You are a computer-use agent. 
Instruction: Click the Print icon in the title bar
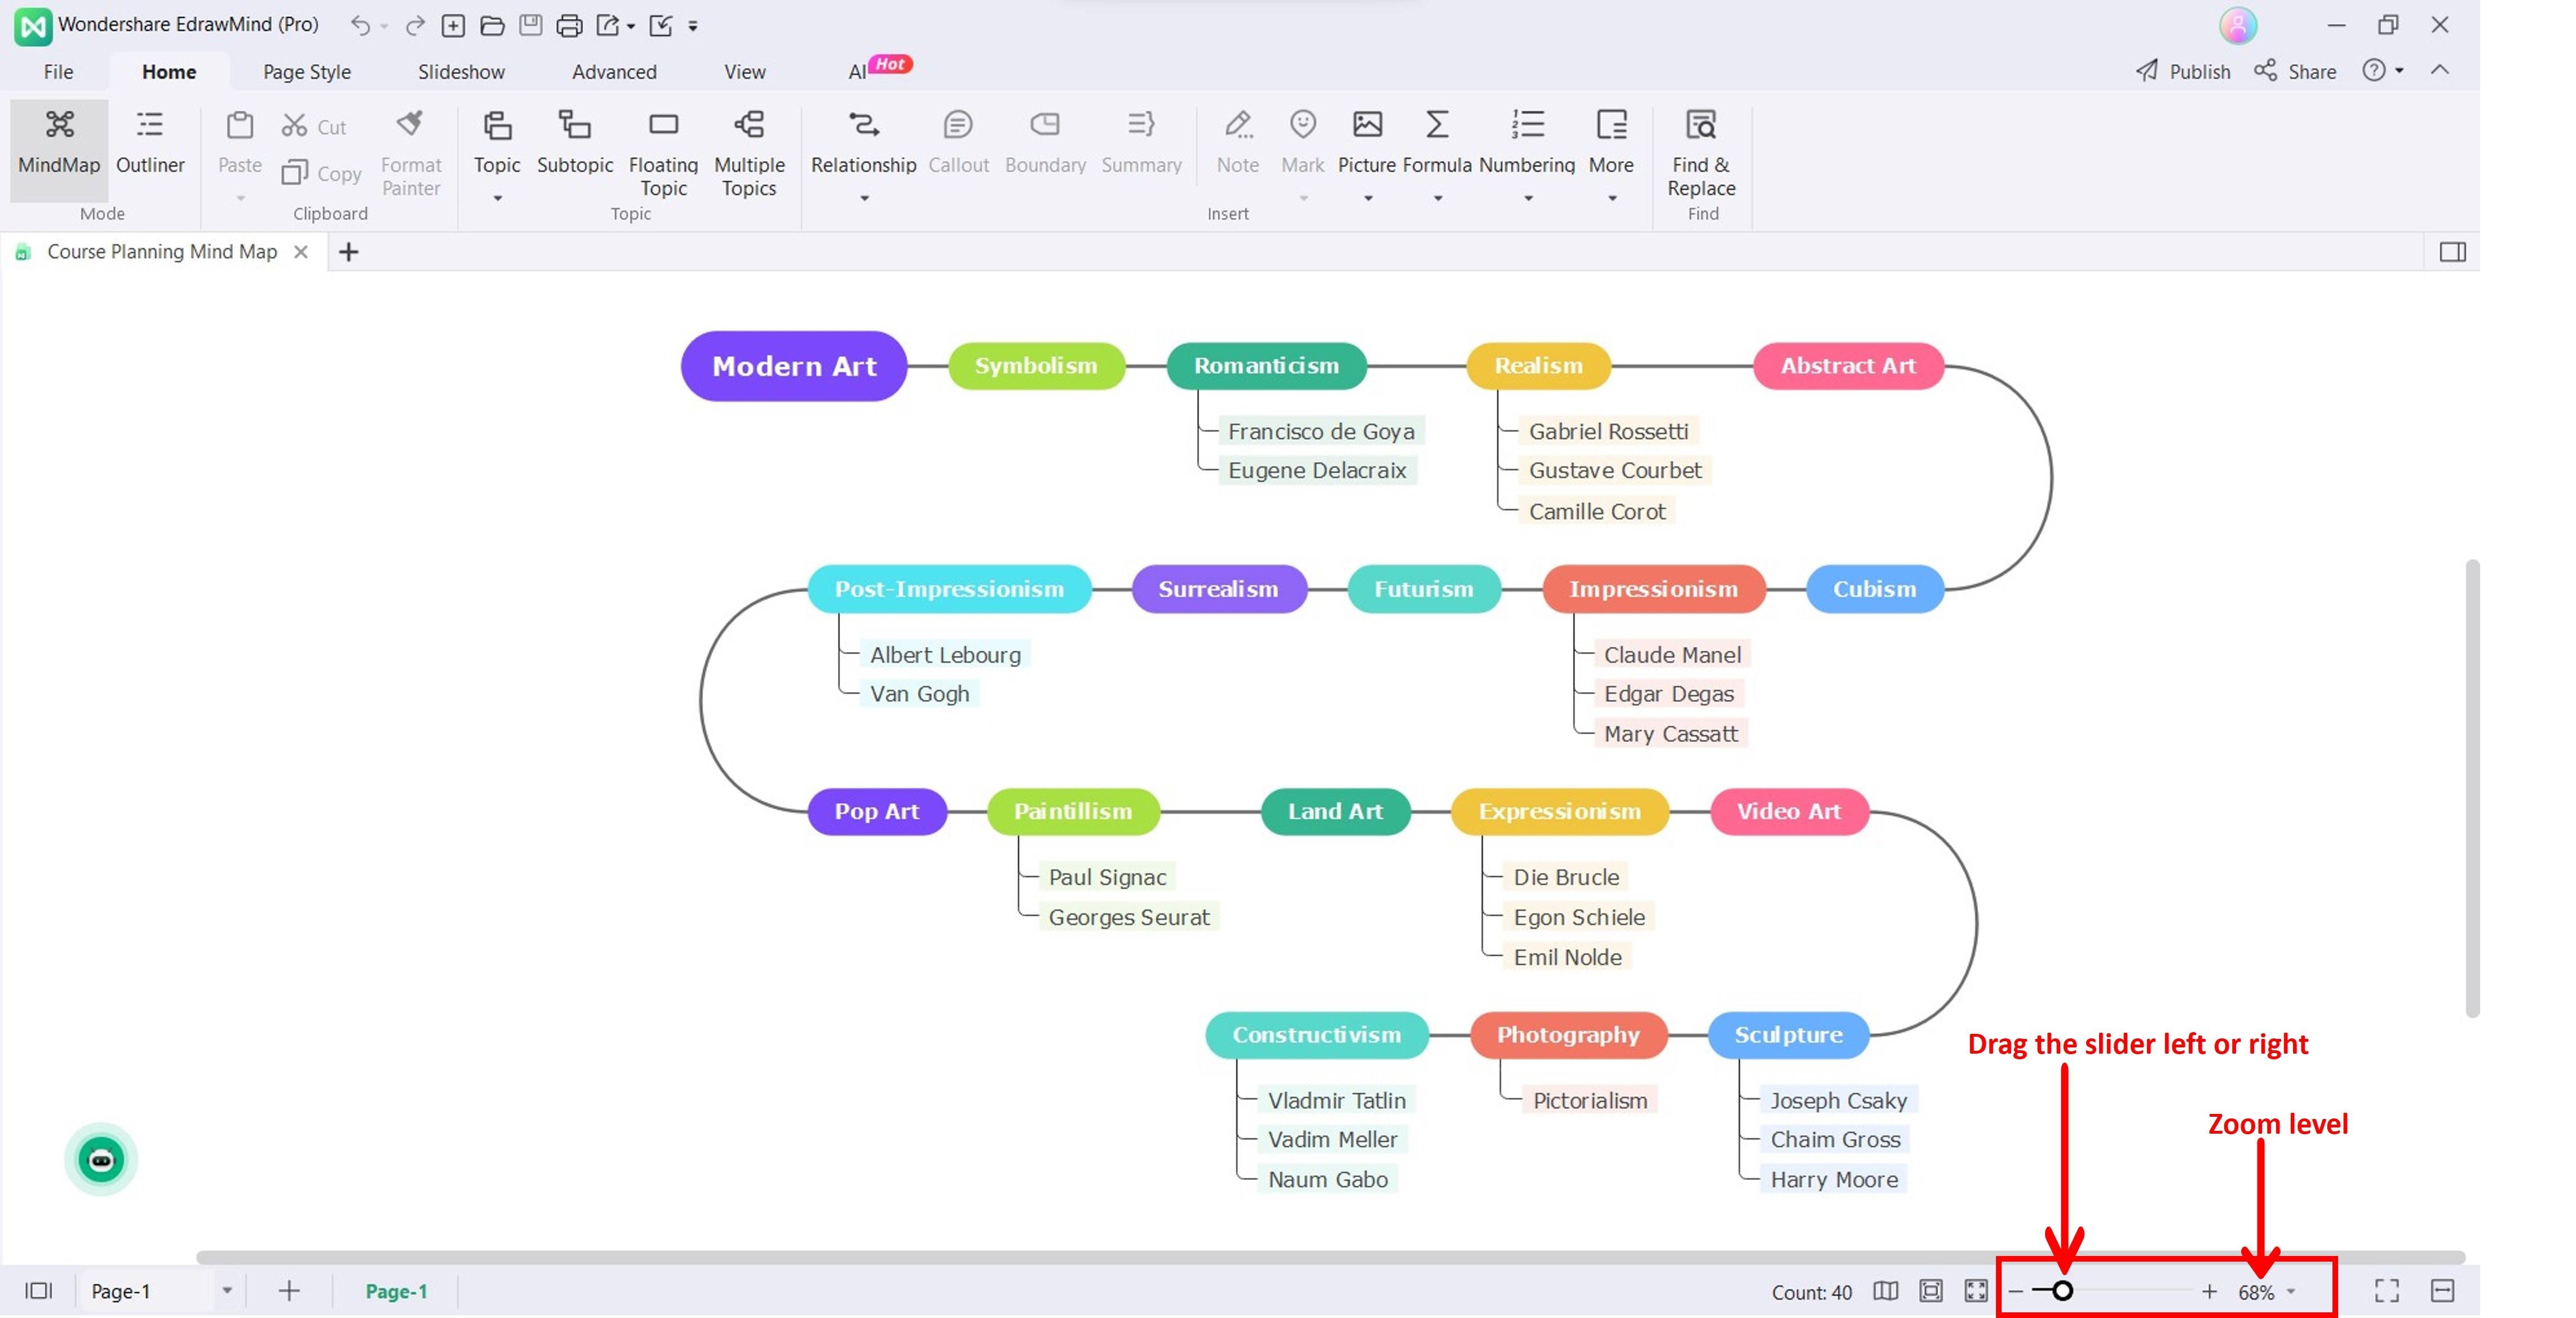[x=569, y=26]
